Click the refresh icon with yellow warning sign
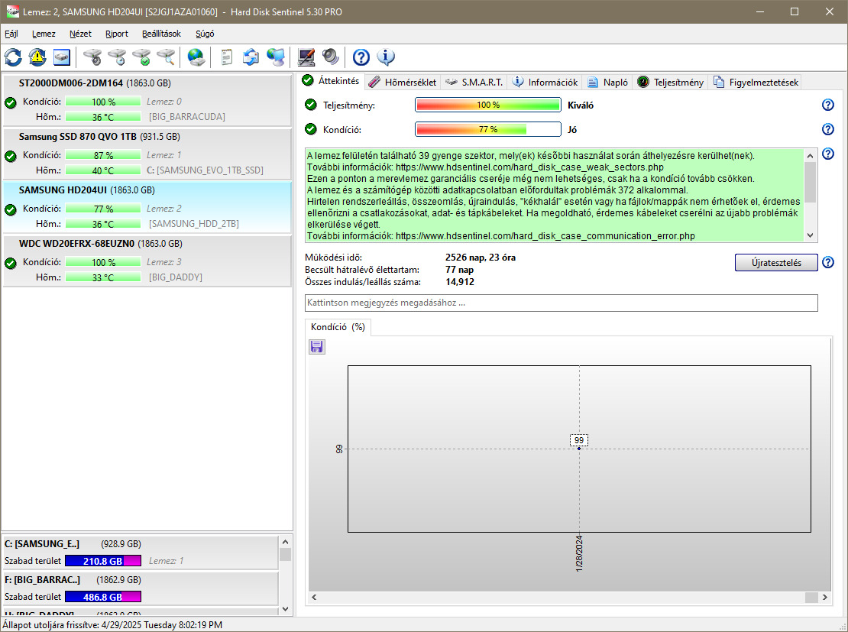 pyautogui.click(x=37, y=57)
